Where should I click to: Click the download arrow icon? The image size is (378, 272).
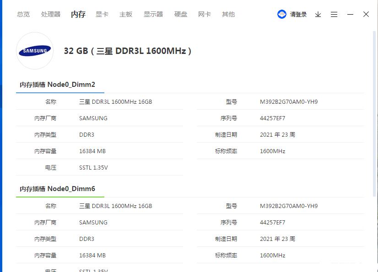pyautogui.click(x=318, y=15)
